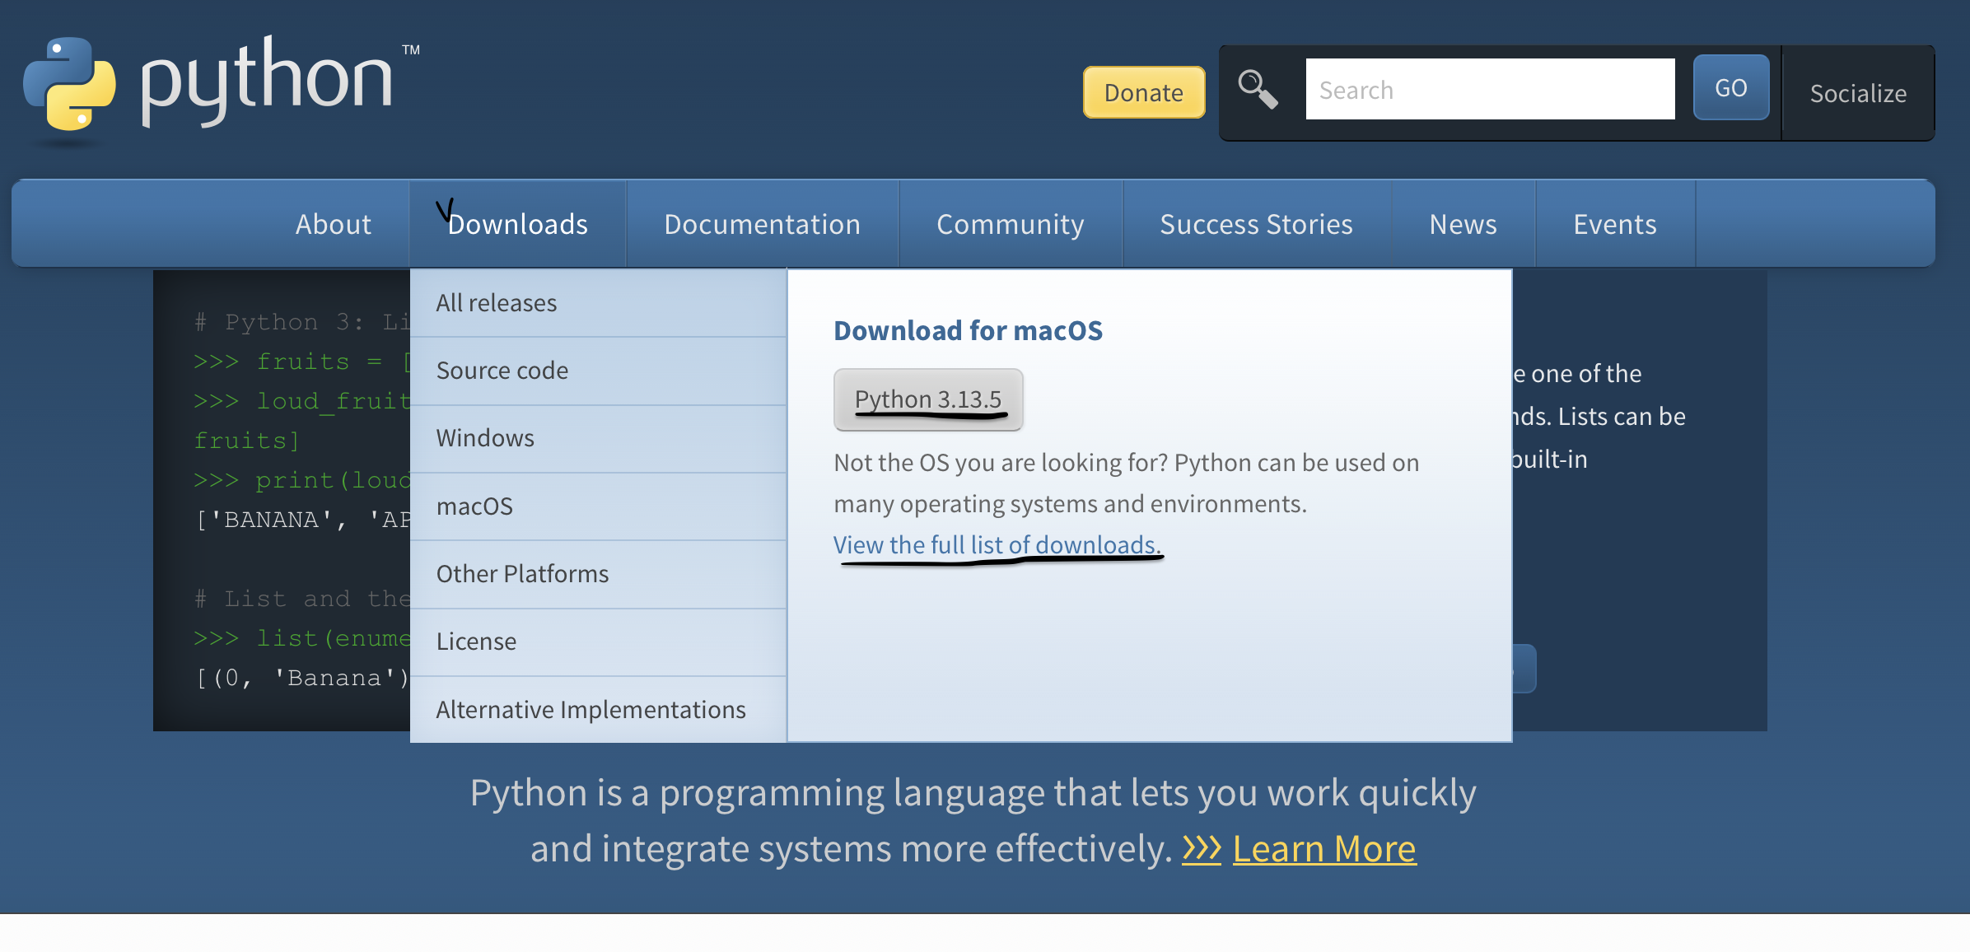Screen dimensions: 1970x952
Task: Click the blue GO search button
Action: coord(1730,88)
